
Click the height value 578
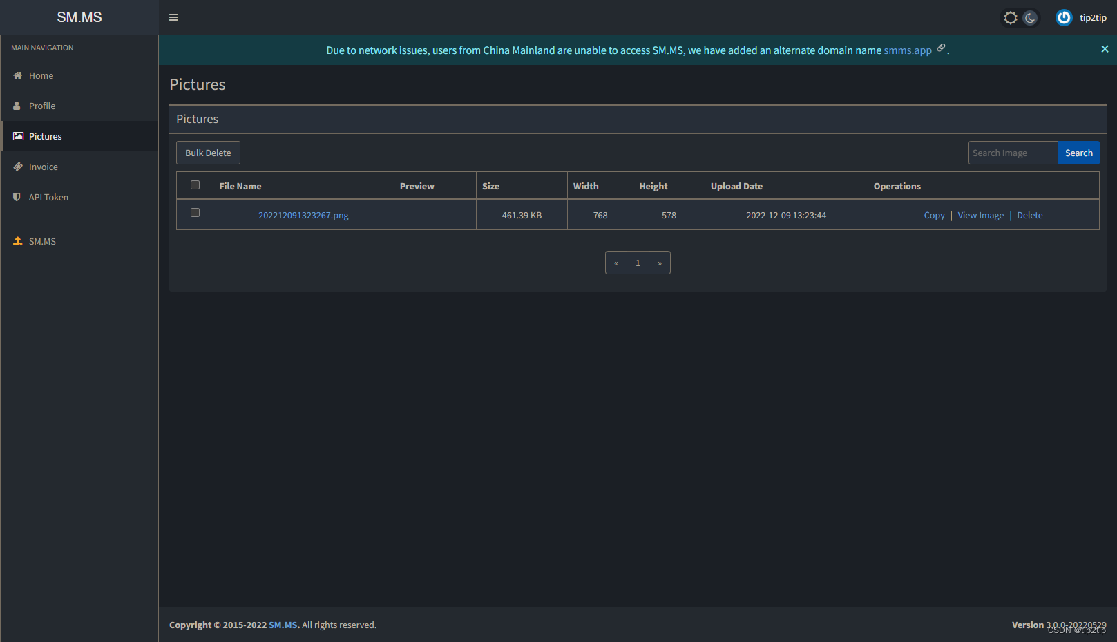click(x=669, y=216)
